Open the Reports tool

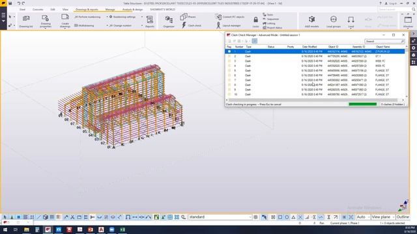pyautogui.click(x=150, y=21)
